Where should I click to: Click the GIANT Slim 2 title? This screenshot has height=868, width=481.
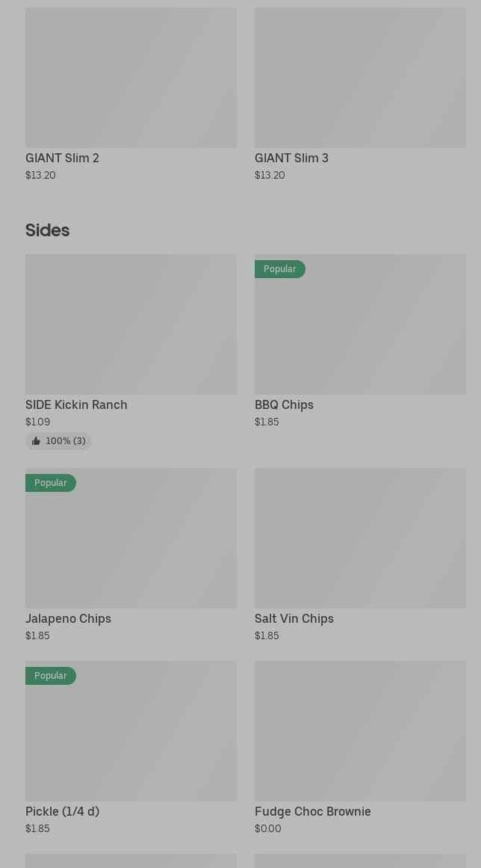[62, 158]
